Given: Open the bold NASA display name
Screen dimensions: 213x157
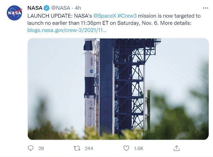Looking at the screenshot, I should pos(35,8).
